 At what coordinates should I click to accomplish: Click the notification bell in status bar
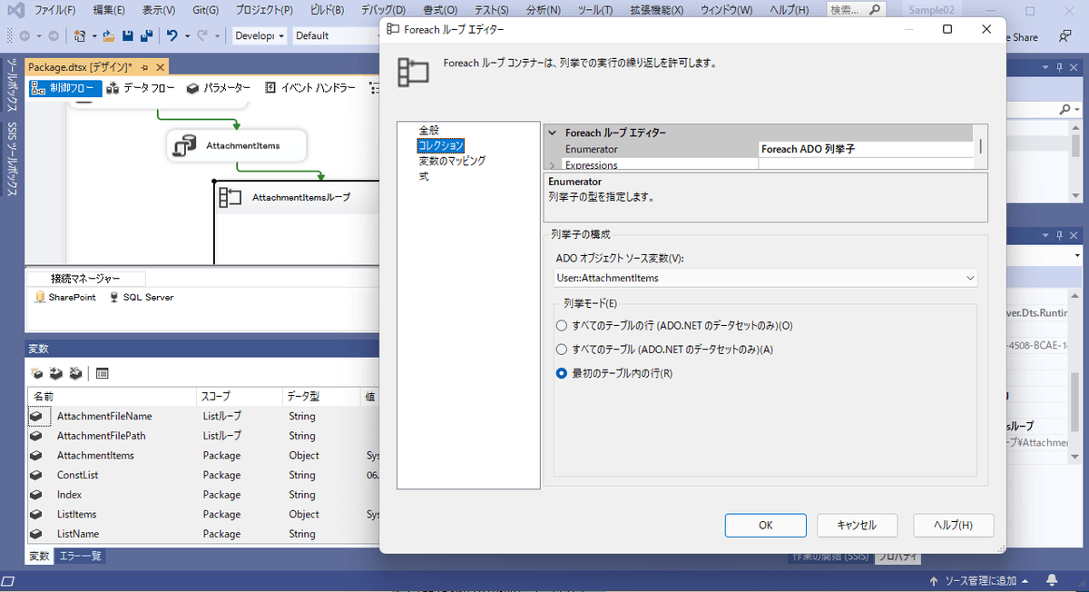1052,580
